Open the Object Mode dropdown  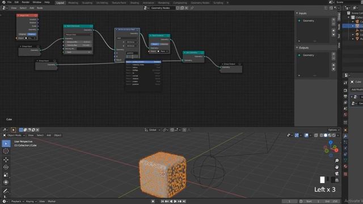(x=14, y=135)
